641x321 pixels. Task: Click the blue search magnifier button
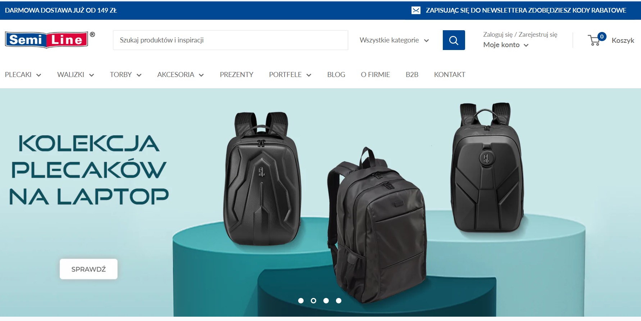(x=454, y=40)
